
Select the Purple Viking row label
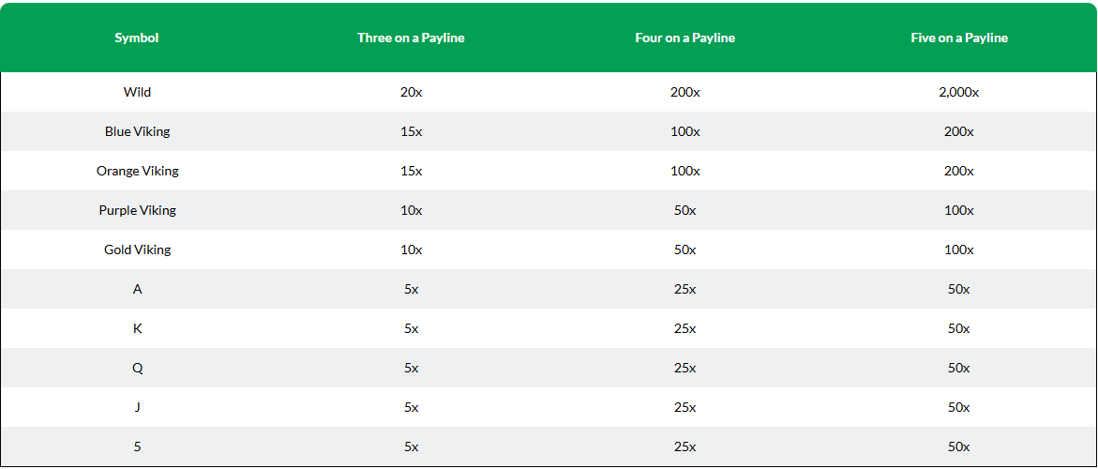click(137, 210)
